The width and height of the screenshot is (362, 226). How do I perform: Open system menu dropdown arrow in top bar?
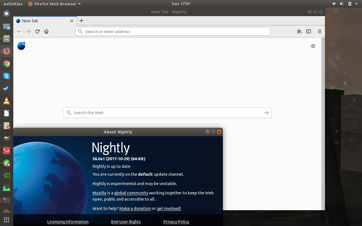pyautogui.click(x=356, y=4)
